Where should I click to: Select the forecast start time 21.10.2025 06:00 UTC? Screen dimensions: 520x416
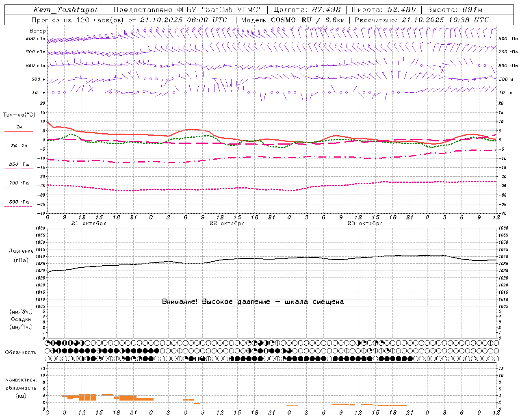point(184,20)
